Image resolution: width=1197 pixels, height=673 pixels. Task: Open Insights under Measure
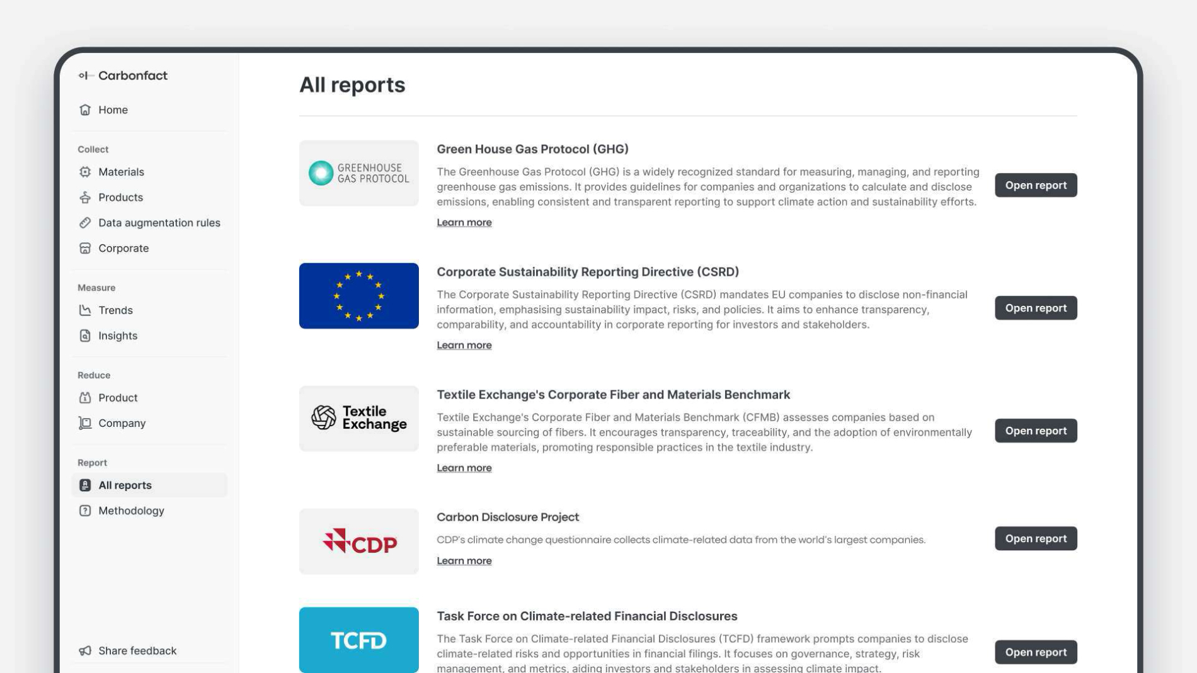pos(149,336)
